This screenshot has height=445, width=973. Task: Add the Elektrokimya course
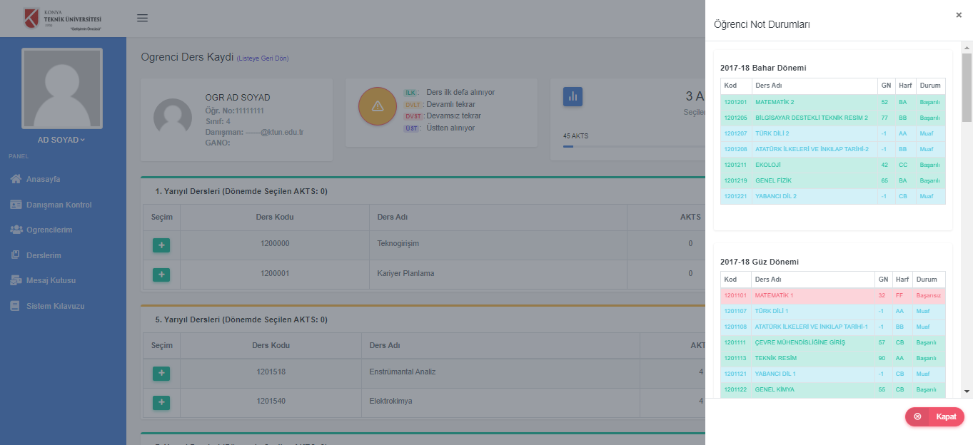point(161,402)
